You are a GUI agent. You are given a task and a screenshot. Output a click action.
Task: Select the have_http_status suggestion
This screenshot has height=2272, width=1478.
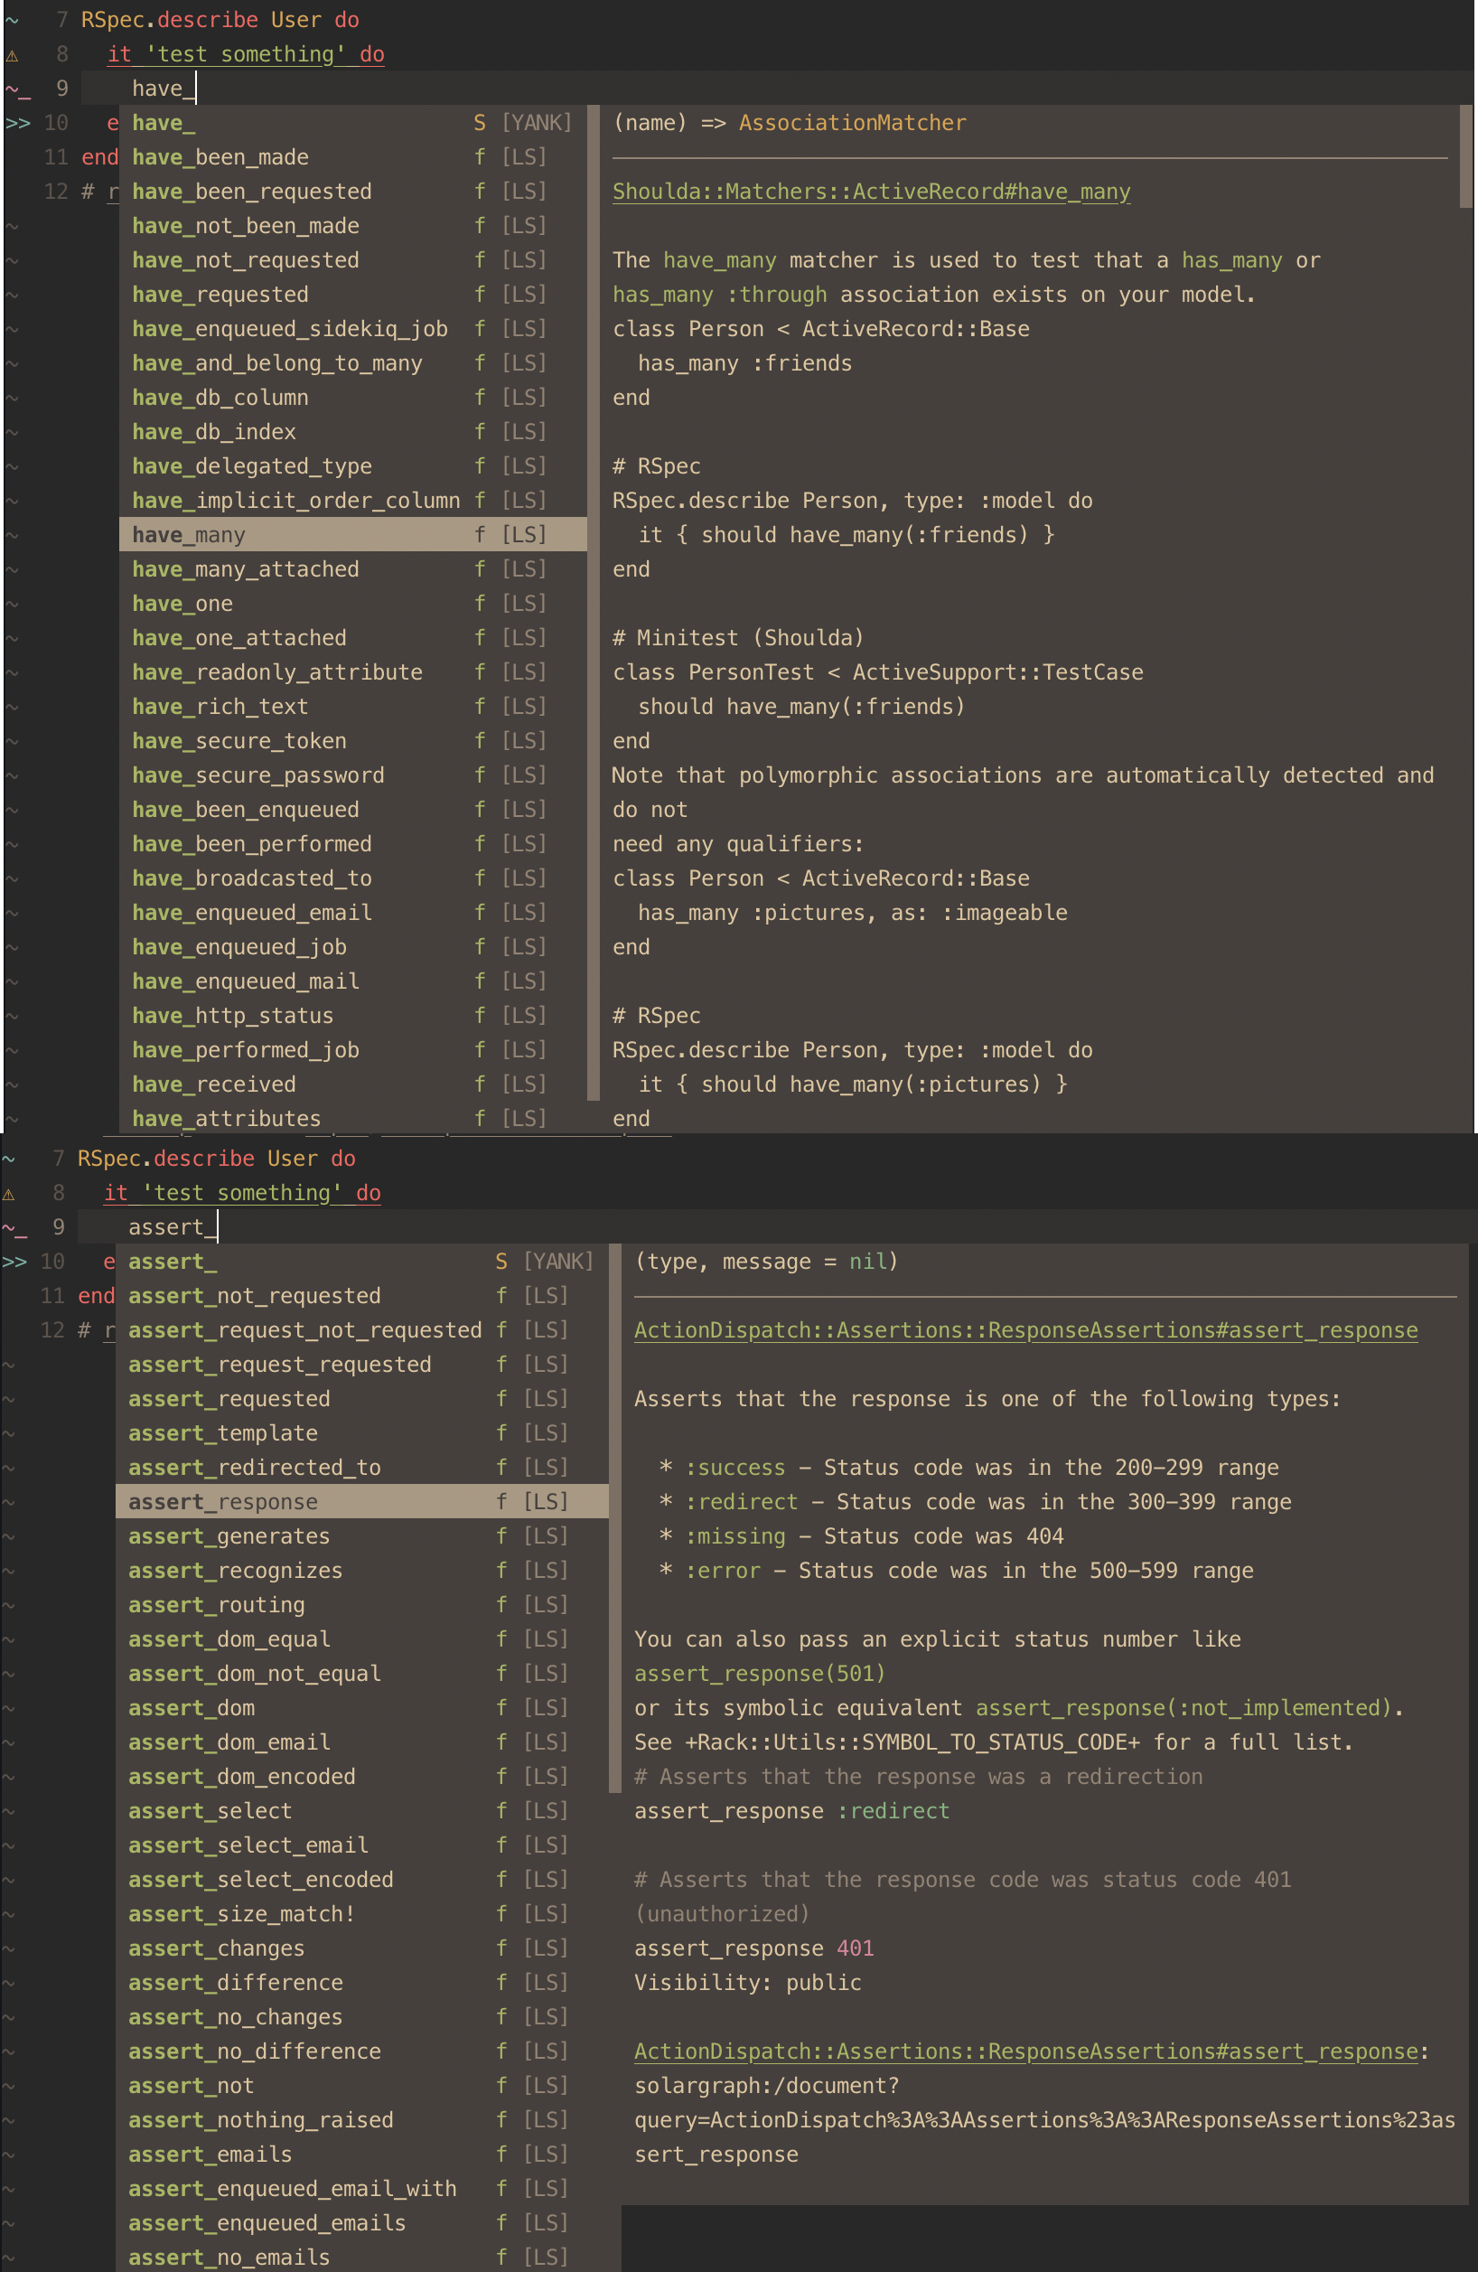coord(233,1016)
